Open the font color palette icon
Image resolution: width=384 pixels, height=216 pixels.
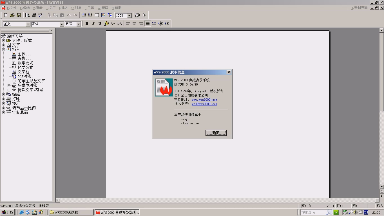pyautogui.click(x=106, y=24)
